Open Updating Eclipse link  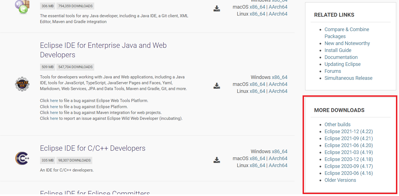pos(343,64)
